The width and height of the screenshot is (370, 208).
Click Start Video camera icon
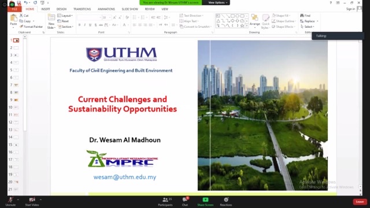click(x=32, y=200)
